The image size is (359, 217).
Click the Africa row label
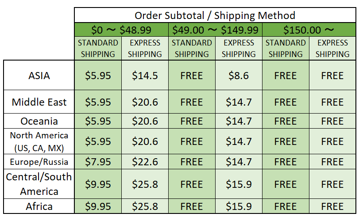(39, 206)
